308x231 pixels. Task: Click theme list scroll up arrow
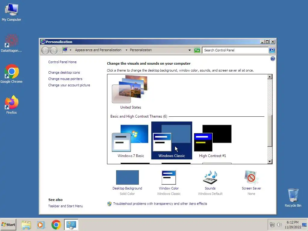[270, 77]
